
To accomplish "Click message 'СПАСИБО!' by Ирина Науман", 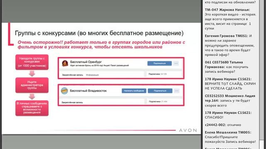I will pos(228,115).
